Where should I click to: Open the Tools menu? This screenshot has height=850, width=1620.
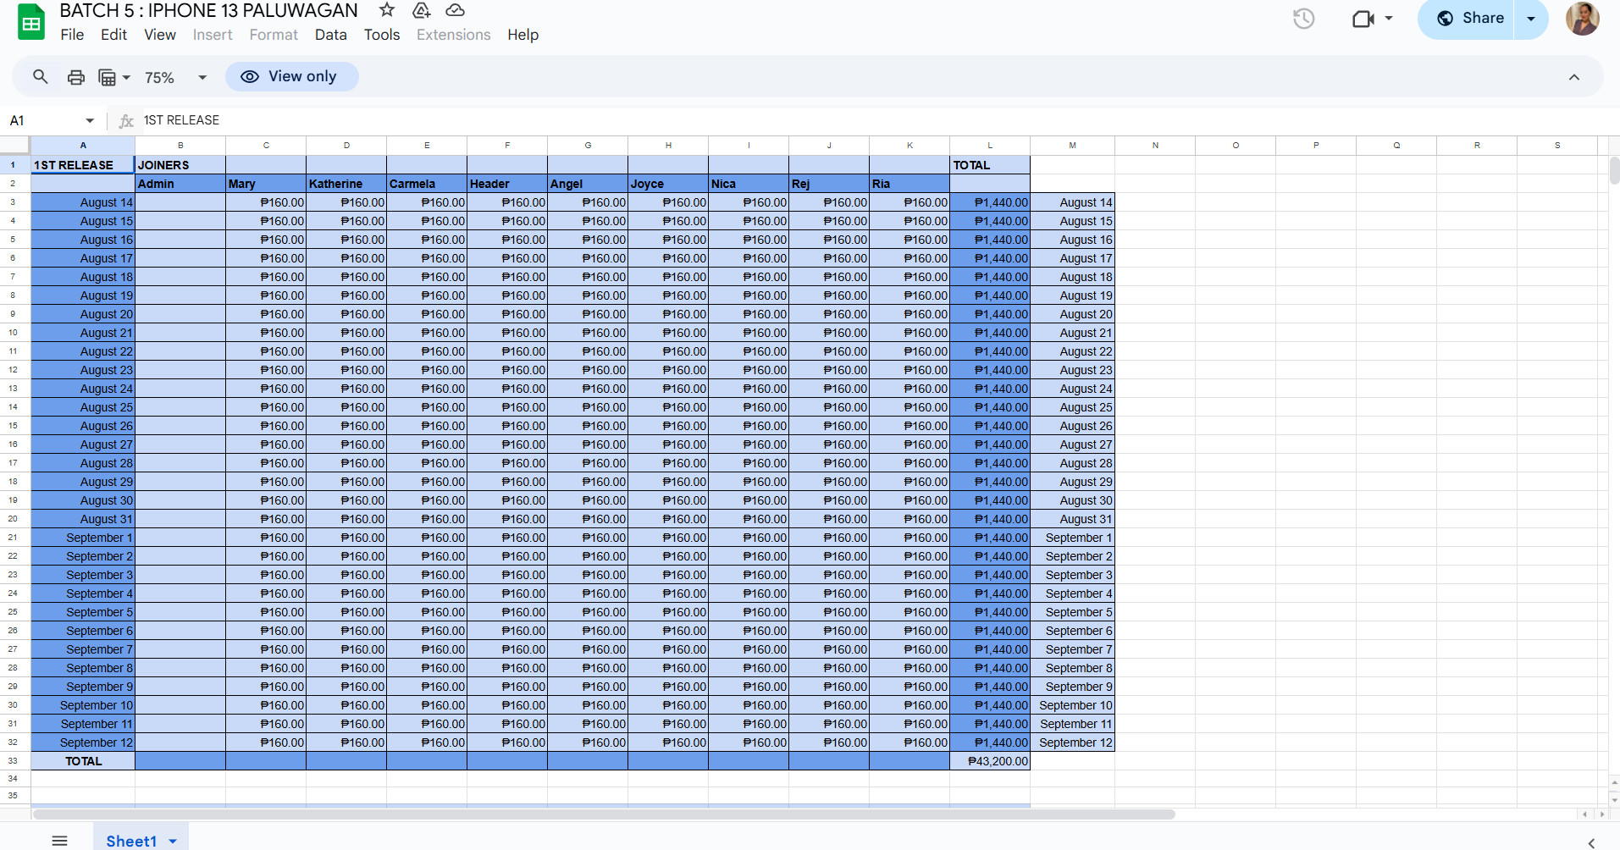click(x=382, y=35)
